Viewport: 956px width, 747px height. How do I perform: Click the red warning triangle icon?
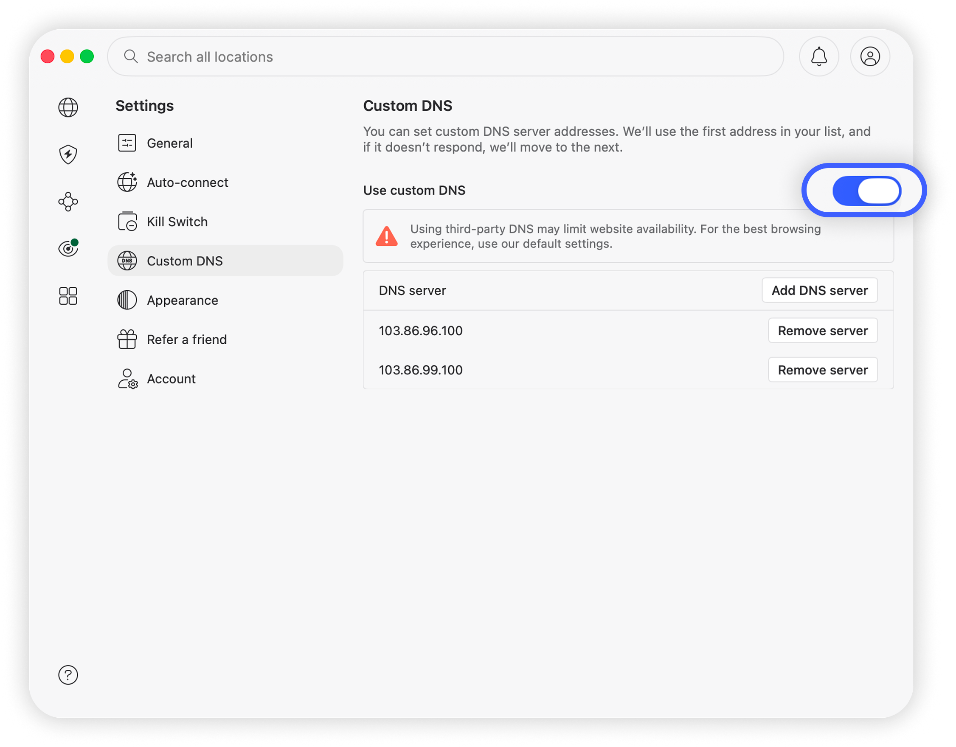click(x=387, y=236)
